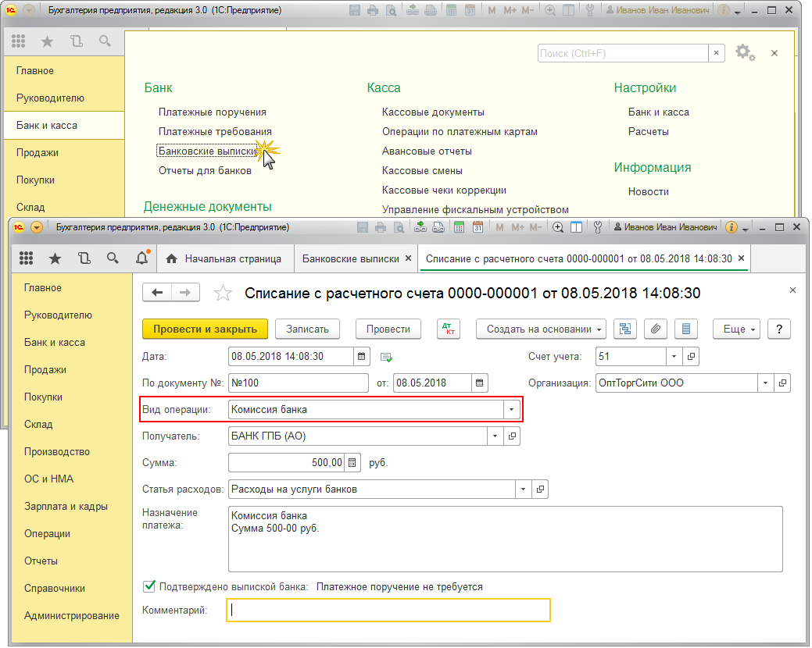Open sections menu grid icon in lower window

coord(26,258)
